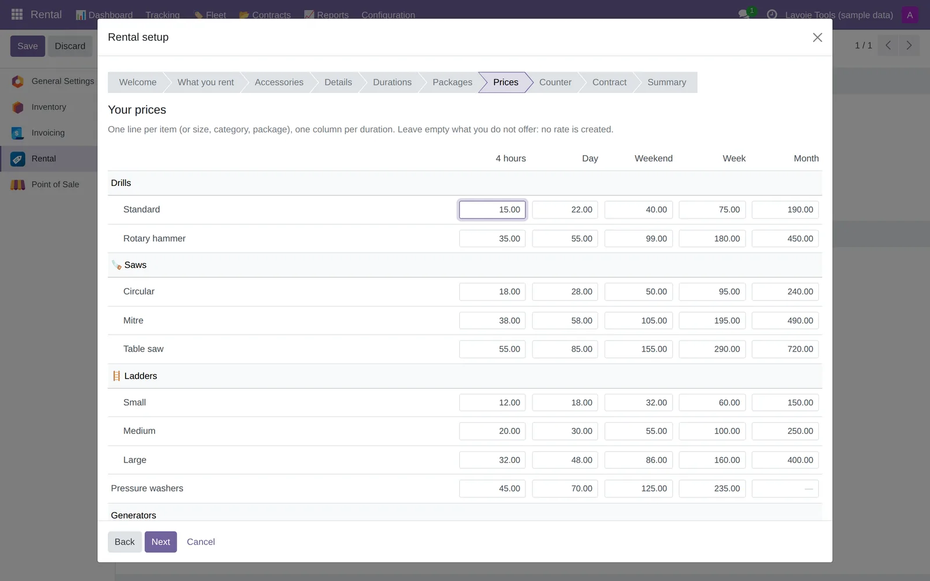Viewport: 930px width, 581px height.
Task: Edit Large ladder Month price
Action: 785,460
